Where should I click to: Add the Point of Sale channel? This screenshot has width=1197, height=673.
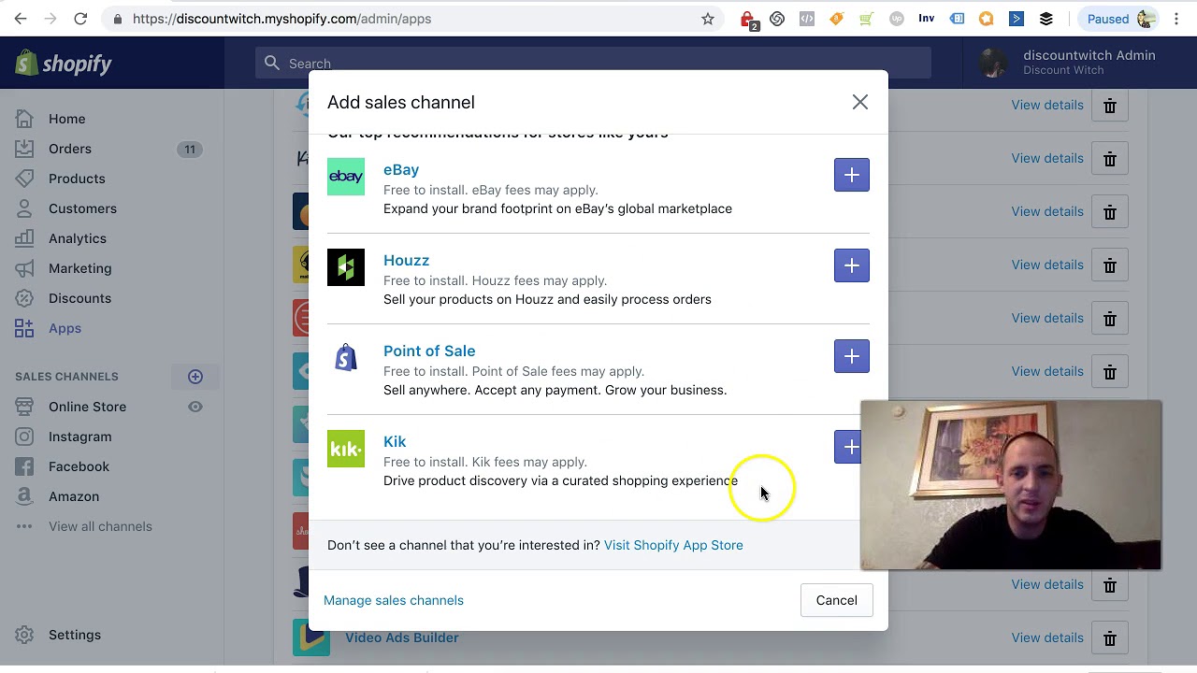pyautogui.click(x=851, y=356)
